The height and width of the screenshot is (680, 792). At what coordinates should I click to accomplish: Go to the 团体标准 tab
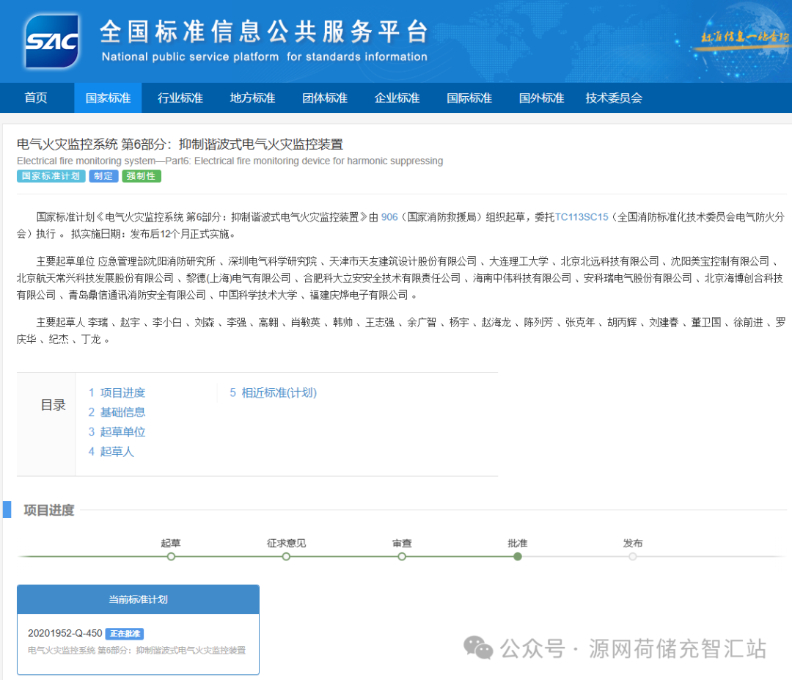(325, 98)
